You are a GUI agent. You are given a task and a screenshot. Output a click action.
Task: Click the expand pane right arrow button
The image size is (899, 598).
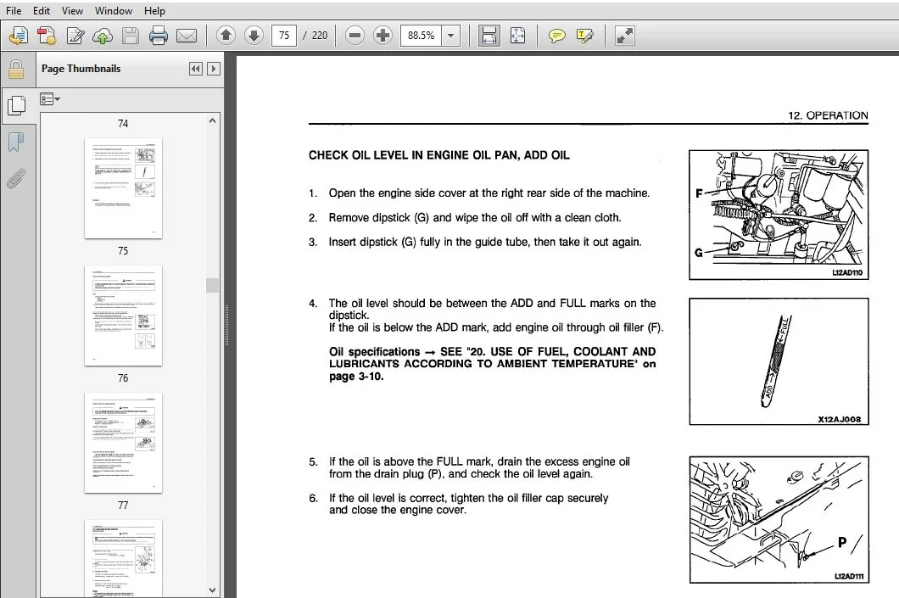(x=213, y=69)
